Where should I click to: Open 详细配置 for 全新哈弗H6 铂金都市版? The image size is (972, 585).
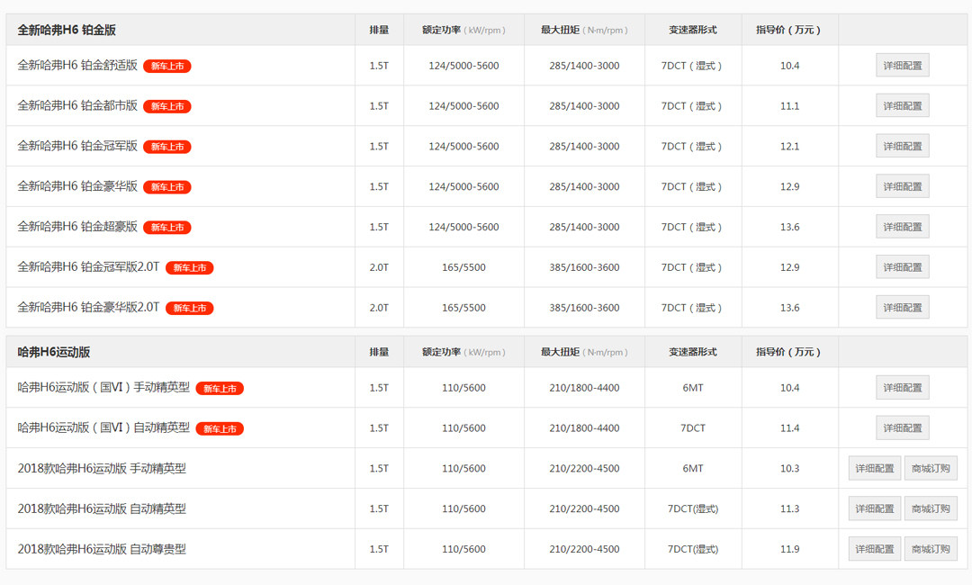[902, 106]
